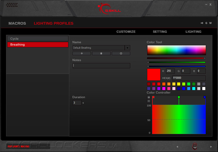Minimize the G.SKILL window
Image resolution: width=218 pixels, height=152 pixels.
(206, 5)
